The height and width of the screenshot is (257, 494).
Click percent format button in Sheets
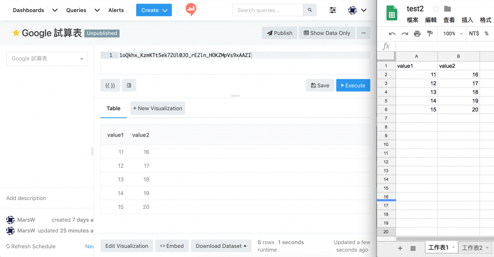486,33
